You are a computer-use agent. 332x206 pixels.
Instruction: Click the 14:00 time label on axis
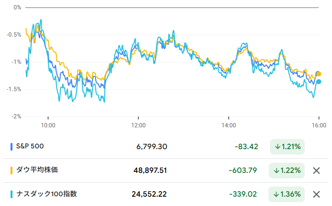(x=229, y=125)
